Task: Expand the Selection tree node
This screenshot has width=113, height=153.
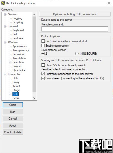Action: click(10, 62)
